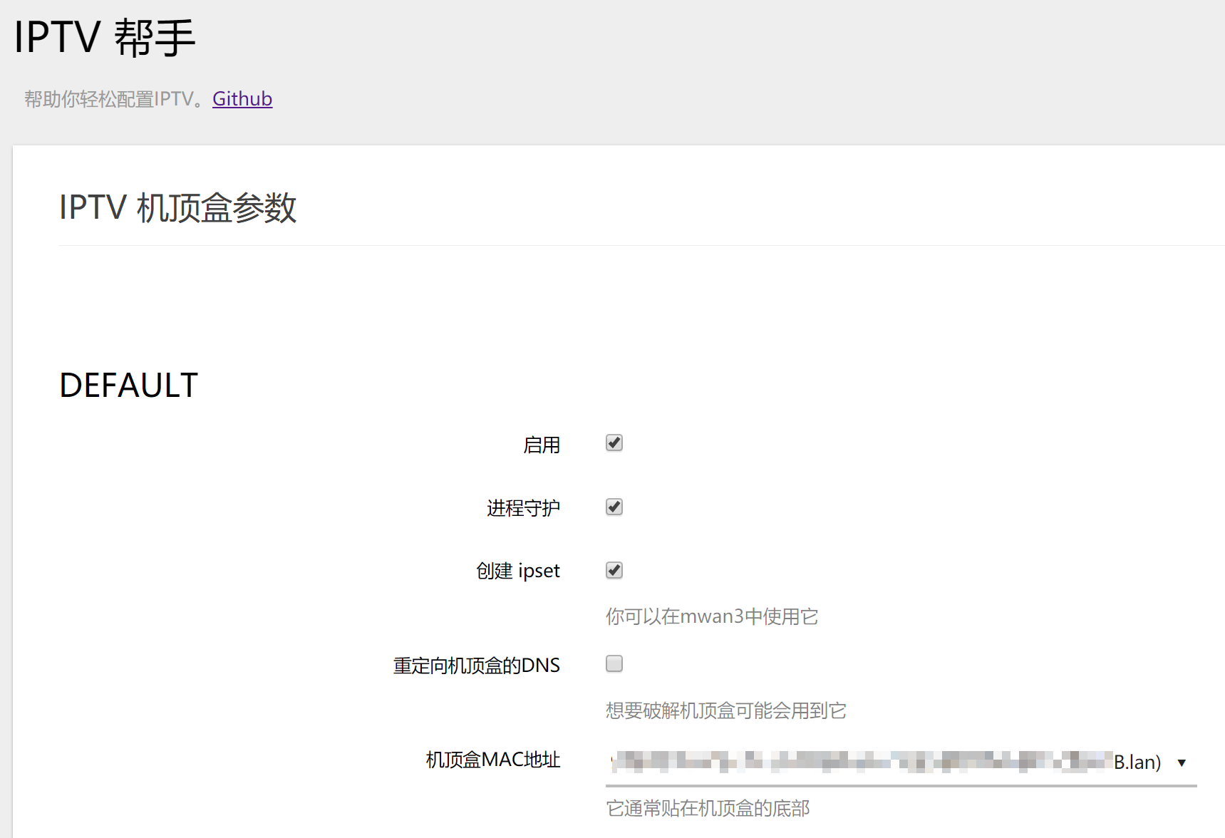The width and height of the screenshot is (1225, 838).
Task: Click the 进程守护 field label
Action: (x=523, y=508)
